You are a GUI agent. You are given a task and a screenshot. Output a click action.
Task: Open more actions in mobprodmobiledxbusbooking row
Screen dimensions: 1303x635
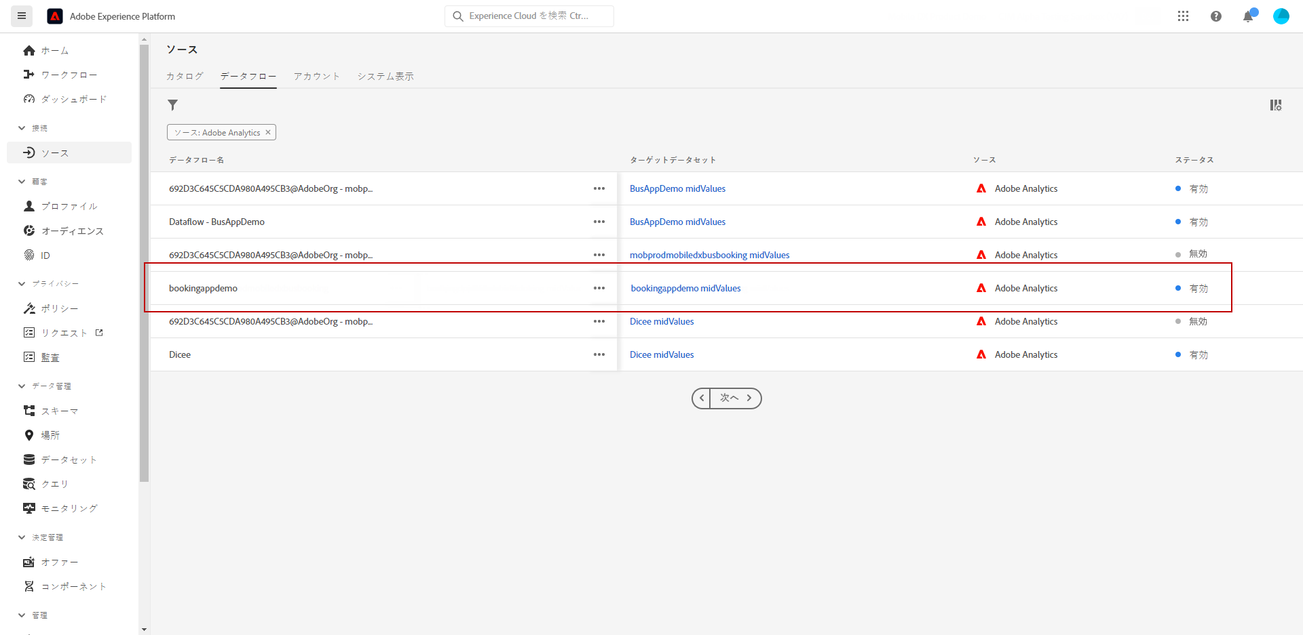(x=599, y=255)
